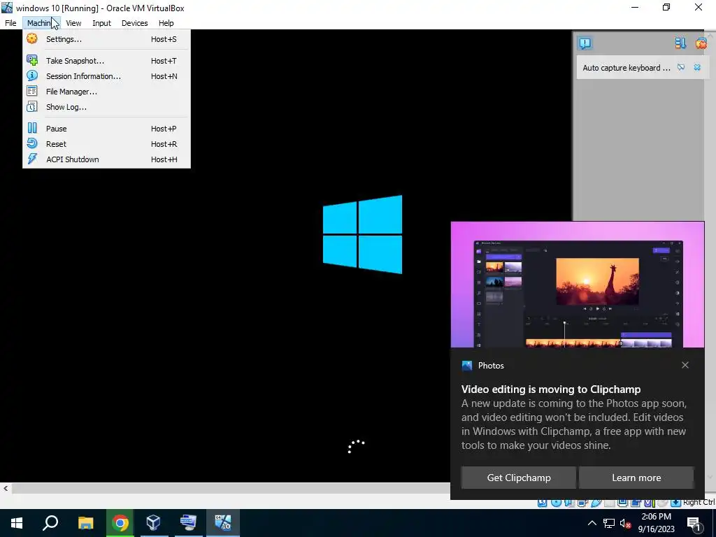Send ACPI Shutdown to the VM

coord(106,159)
